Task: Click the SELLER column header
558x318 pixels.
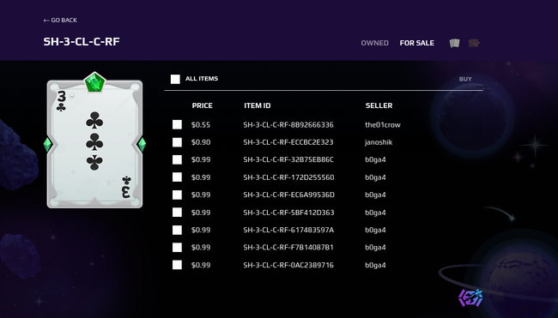Action: coord(379,105)
